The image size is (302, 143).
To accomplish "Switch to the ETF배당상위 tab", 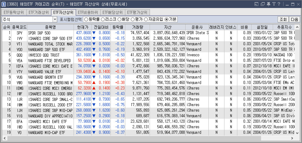I will [x=112, y=13].
